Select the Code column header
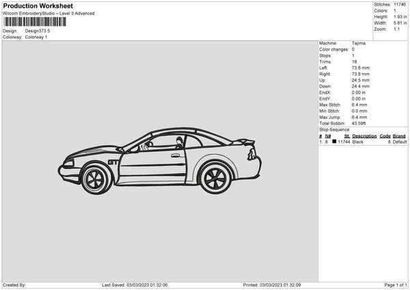Image resolution: width=410 pixels, height=290 pixels. tap(385, 136)
